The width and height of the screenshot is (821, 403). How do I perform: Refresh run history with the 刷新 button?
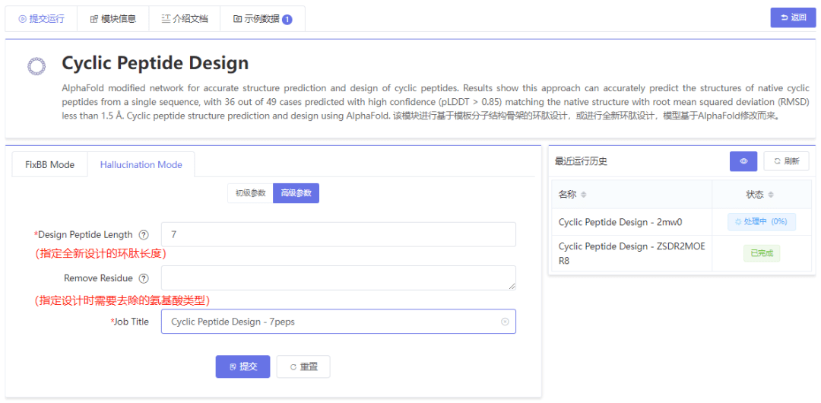[x=786, y=161]
